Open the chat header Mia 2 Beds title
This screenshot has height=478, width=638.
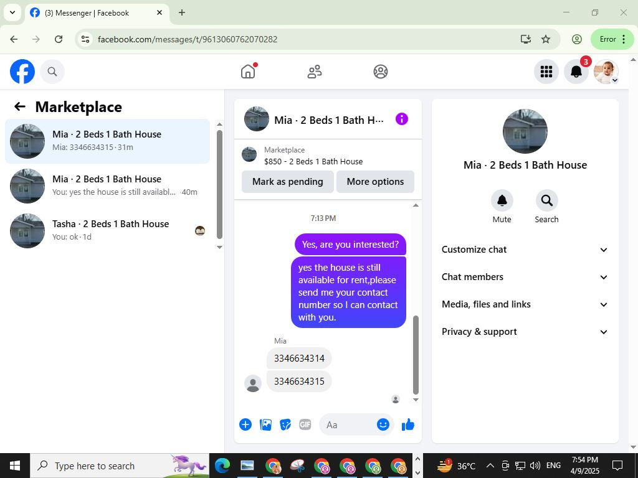[329, 120]
